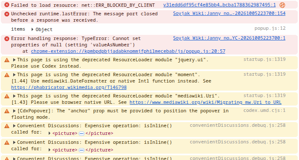299x160 pixels.
Task: Expand the mediawiki.Uri deprecation warning
Action: 14,96
